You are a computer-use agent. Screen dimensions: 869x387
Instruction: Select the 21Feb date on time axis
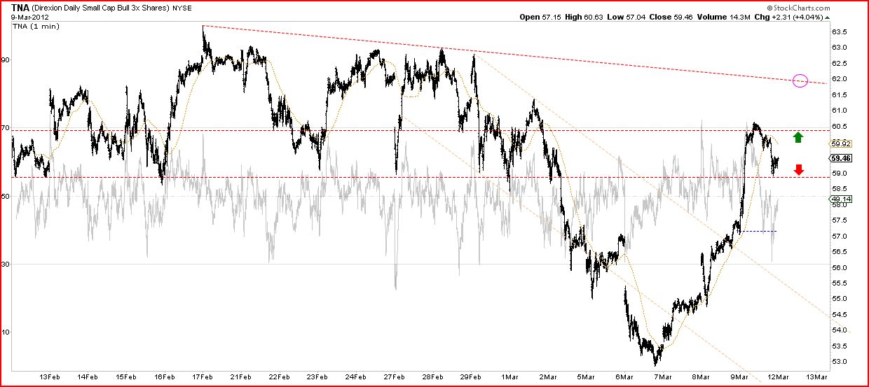point(240,376)
